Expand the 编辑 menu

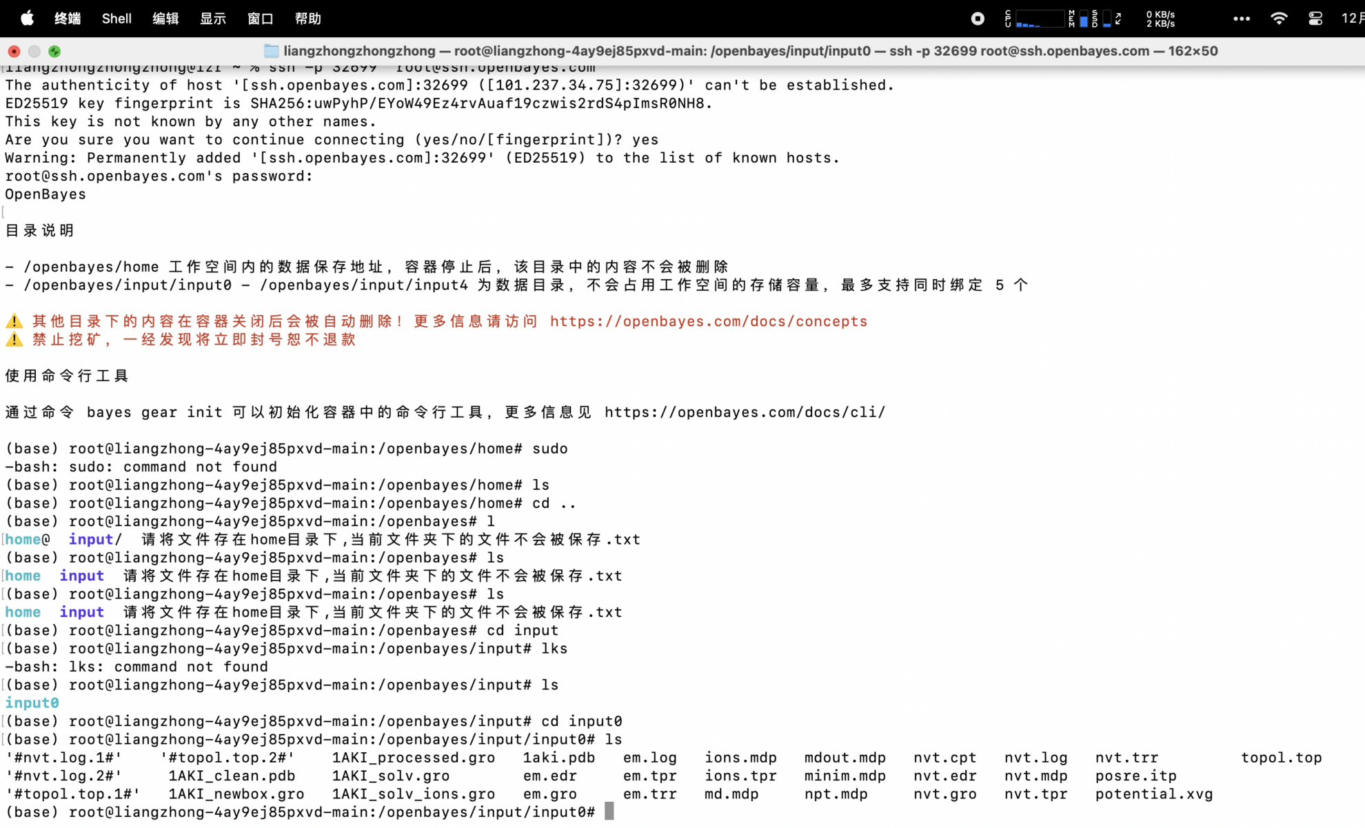tap(165, 19)
